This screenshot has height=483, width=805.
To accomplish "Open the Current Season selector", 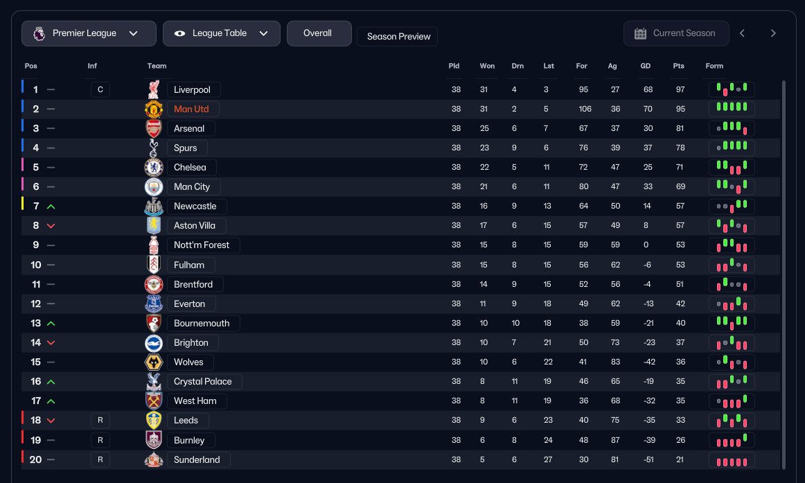I will 676,33.
